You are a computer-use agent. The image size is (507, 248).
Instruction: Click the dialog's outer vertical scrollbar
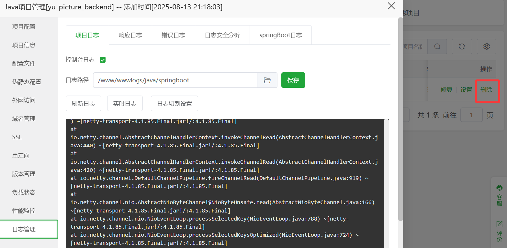(400, 119)
